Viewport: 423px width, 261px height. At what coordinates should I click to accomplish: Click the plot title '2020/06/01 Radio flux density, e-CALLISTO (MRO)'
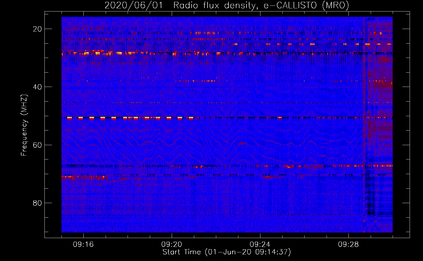(x=227, y=5)
